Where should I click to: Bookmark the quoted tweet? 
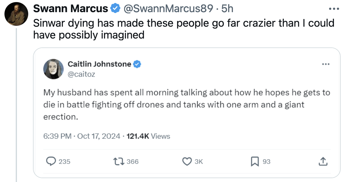(255, 161)
